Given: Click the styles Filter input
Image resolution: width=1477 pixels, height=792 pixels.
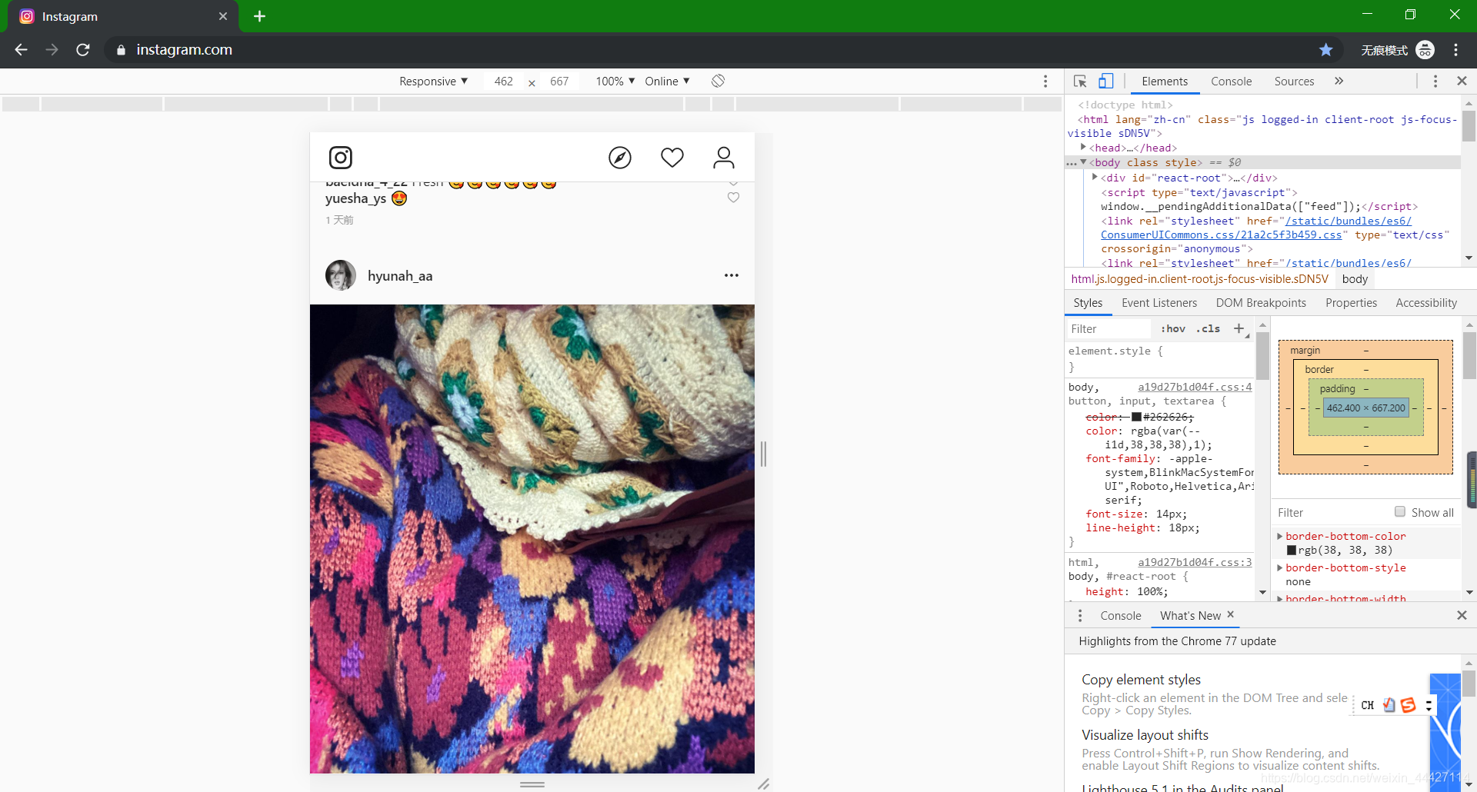Looking at the screenshot, I should pos(1109,329).
